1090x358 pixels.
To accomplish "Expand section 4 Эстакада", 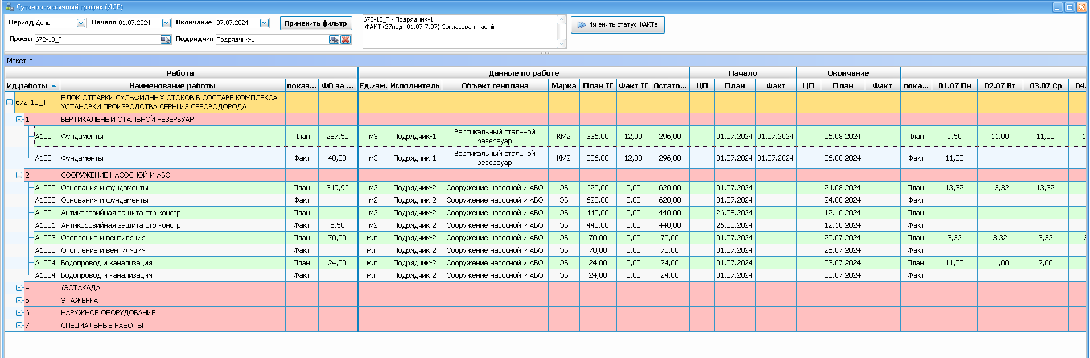I will click(x=19, y=288).
